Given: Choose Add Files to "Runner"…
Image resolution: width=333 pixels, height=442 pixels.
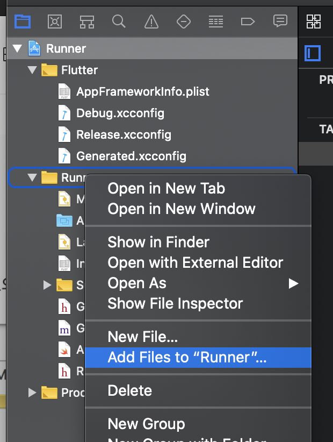Looking at the screenshot, I should (x=198, y=358).
